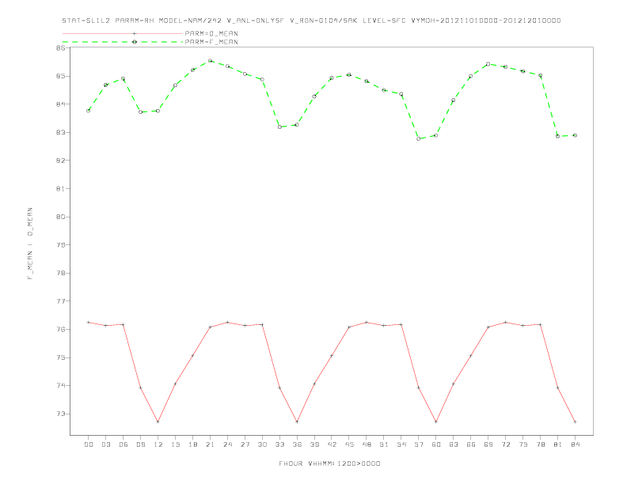Click the y-axis tick label 86

point(61,48)
